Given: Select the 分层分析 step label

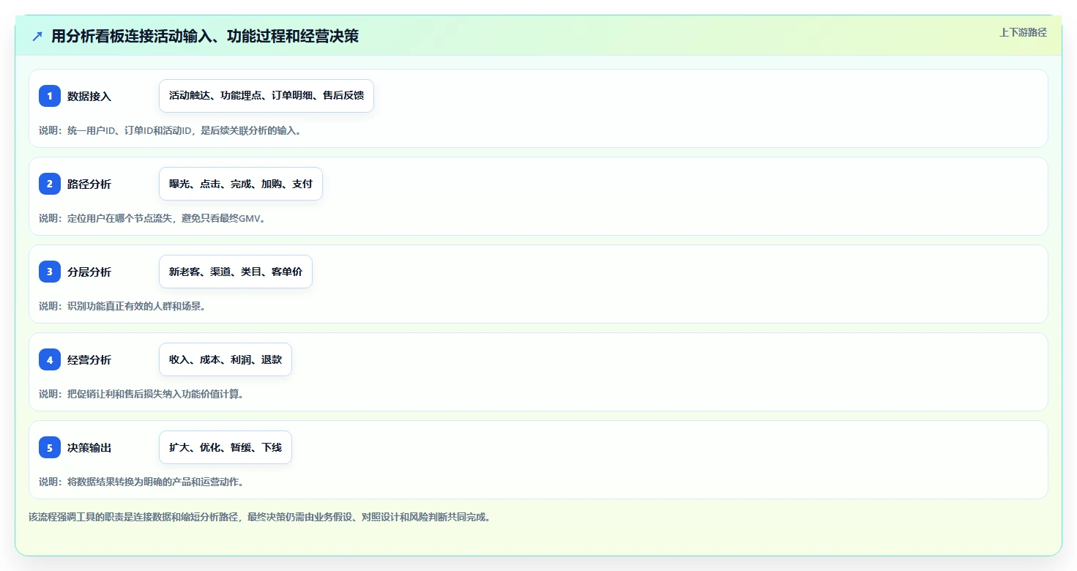Looking at the screenshot, I should [89, 272].
